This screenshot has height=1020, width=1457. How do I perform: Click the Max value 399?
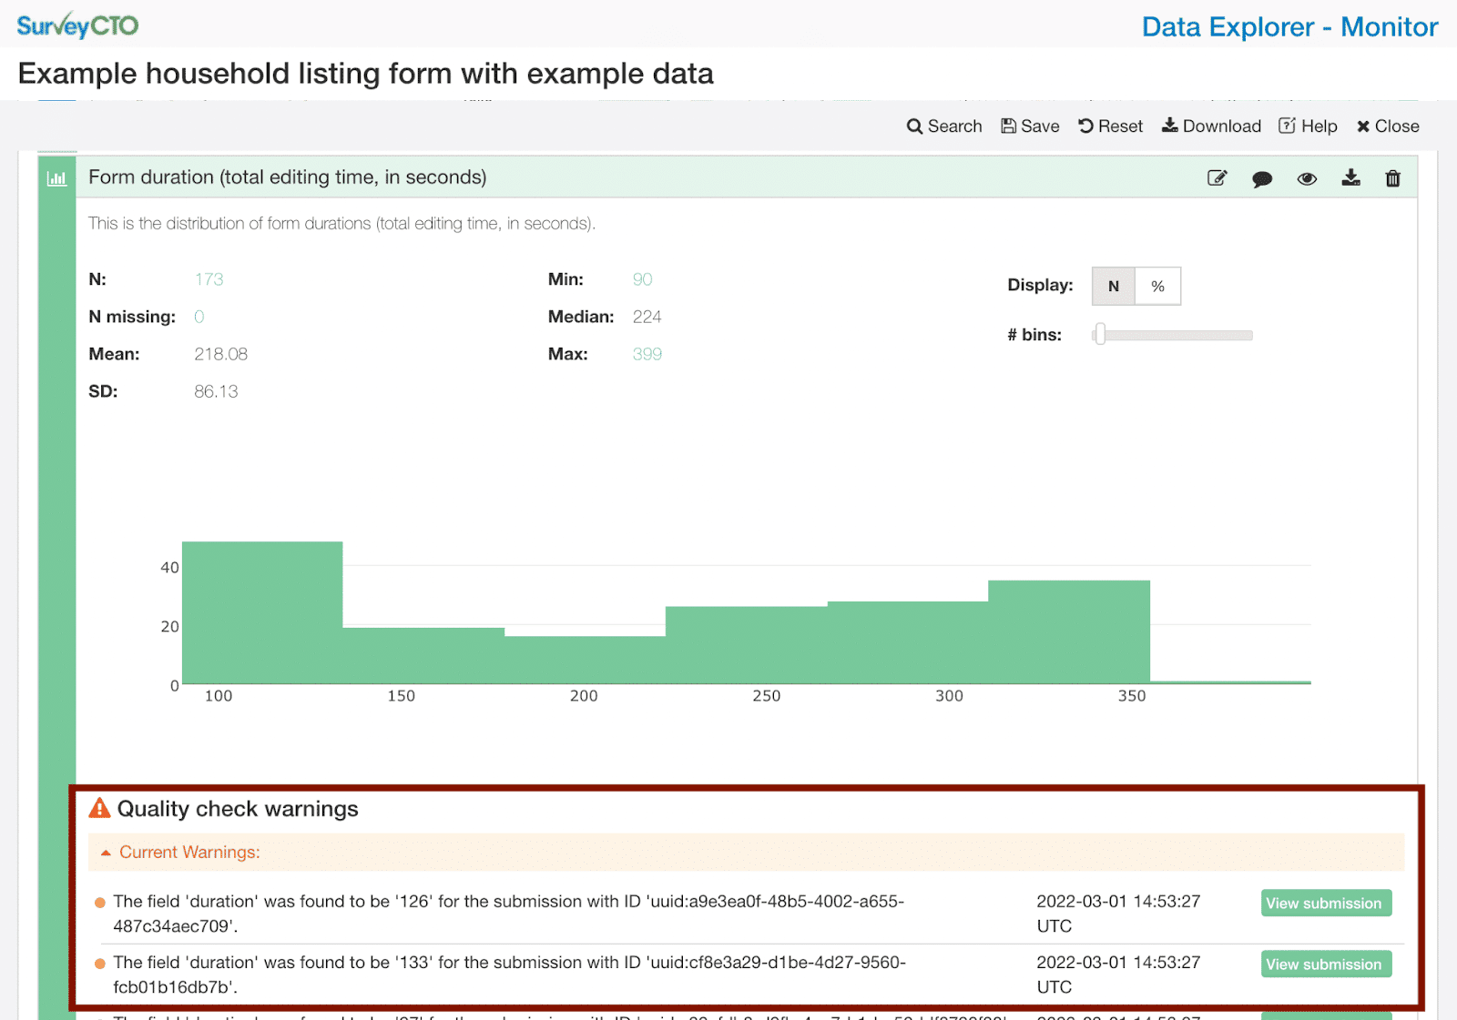tap(647, 354)
